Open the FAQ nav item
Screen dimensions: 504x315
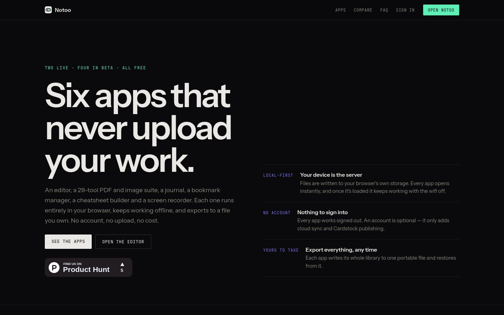(x=384, y=10)
